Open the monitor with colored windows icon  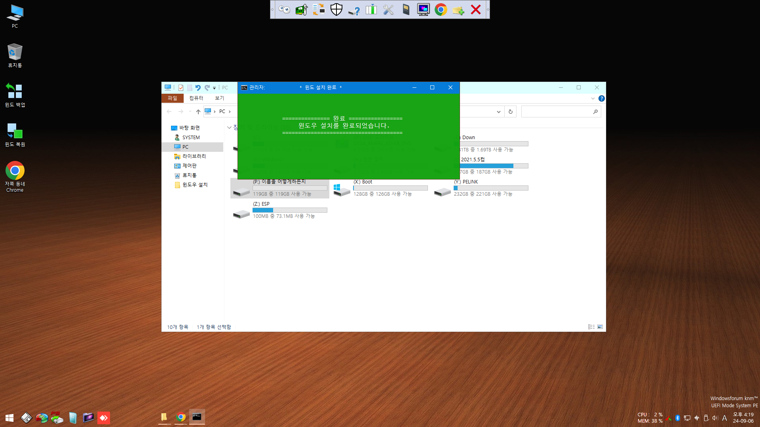(x=424, y=9)
